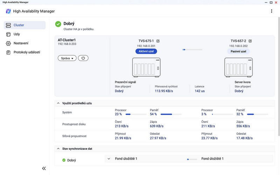Click node IP 192.168.0.201
Viewport: 280px width, 175px height.
tap(146, 46)
